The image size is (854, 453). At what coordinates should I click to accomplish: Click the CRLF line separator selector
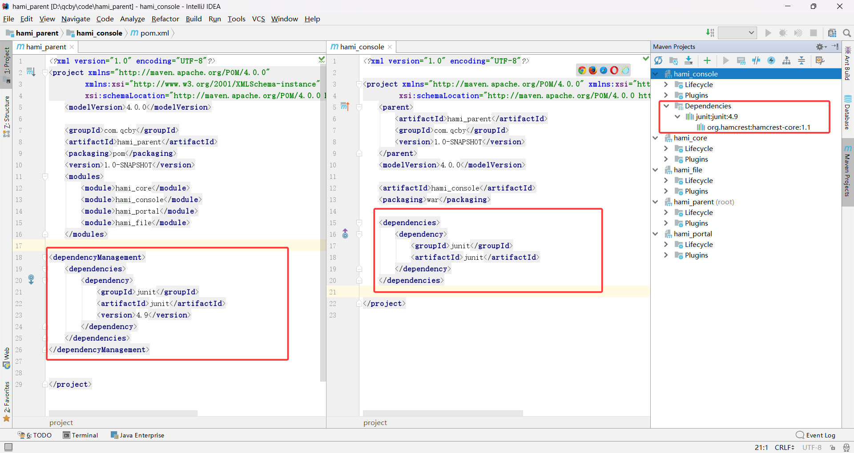(784, 447)
